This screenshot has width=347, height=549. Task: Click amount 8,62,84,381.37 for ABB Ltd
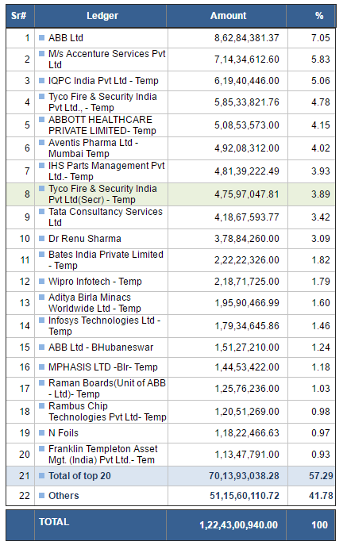[x=247, y=38]
